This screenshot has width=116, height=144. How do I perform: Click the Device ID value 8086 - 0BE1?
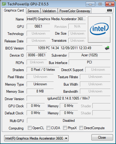point(37,55)
